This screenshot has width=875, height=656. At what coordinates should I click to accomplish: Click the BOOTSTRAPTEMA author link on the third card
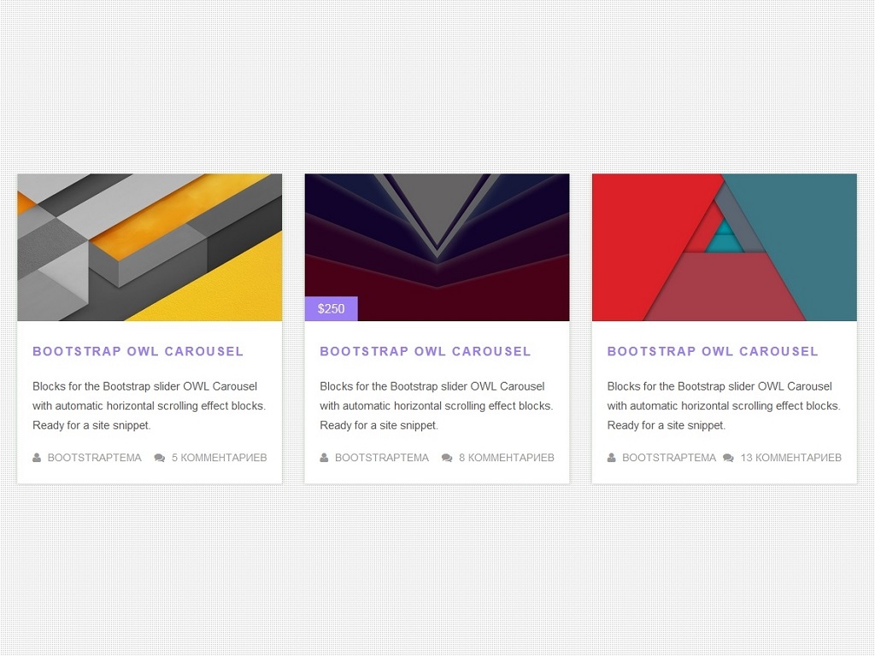point(669,458)
